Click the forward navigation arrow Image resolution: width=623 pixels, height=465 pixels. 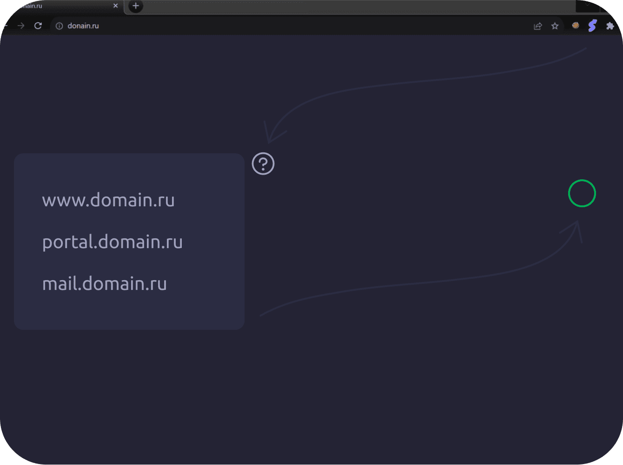20,26
